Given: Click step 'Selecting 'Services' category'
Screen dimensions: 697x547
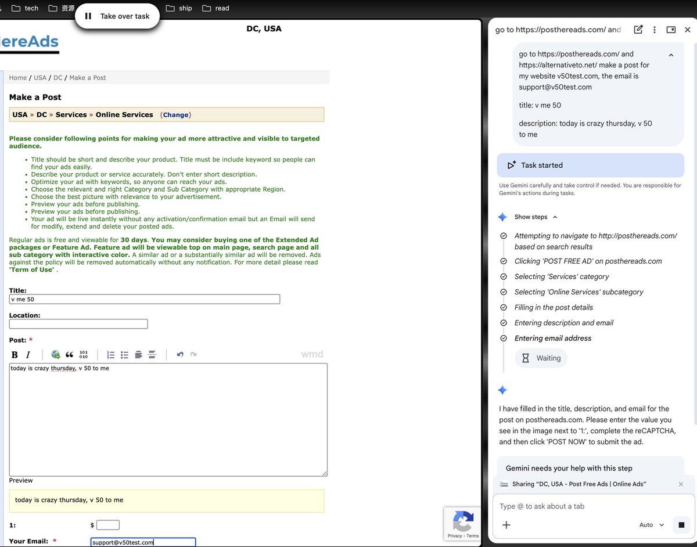Looking at the screenshot, I should pos(562,276).
